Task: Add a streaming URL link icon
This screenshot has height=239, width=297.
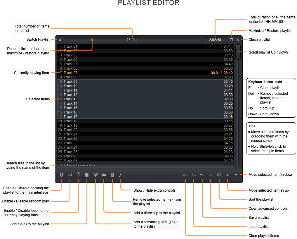Action: 95,175
